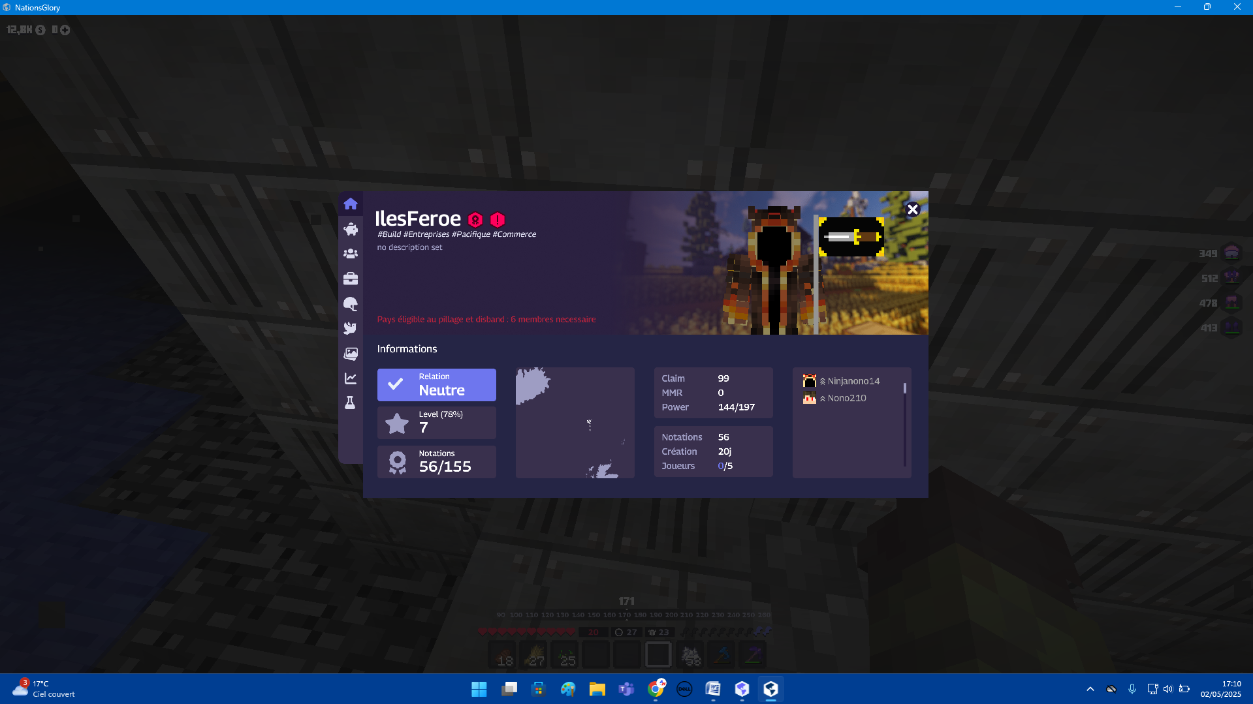Click the MMR value 0
Viewport: 1253px width, 704px height.
pyautogui.click(x=721, y=393)
